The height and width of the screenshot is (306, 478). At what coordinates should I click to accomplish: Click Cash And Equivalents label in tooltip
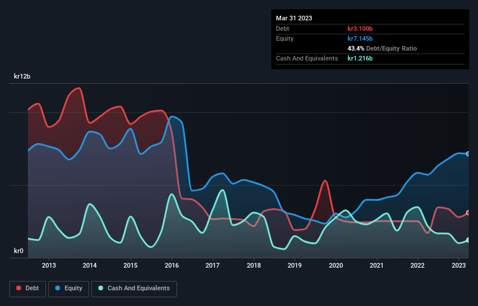click(x=307, y=58)
